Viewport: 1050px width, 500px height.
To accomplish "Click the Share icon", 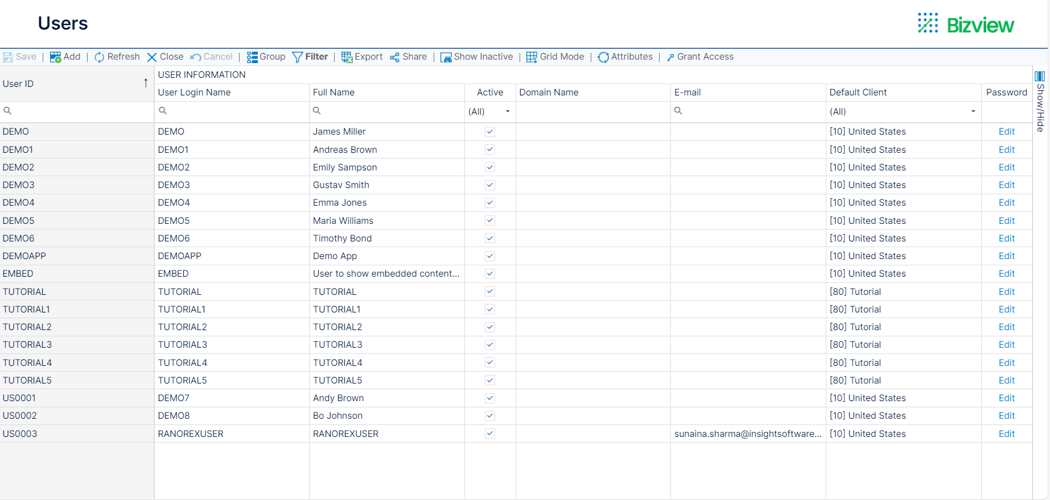I will 395,57.
